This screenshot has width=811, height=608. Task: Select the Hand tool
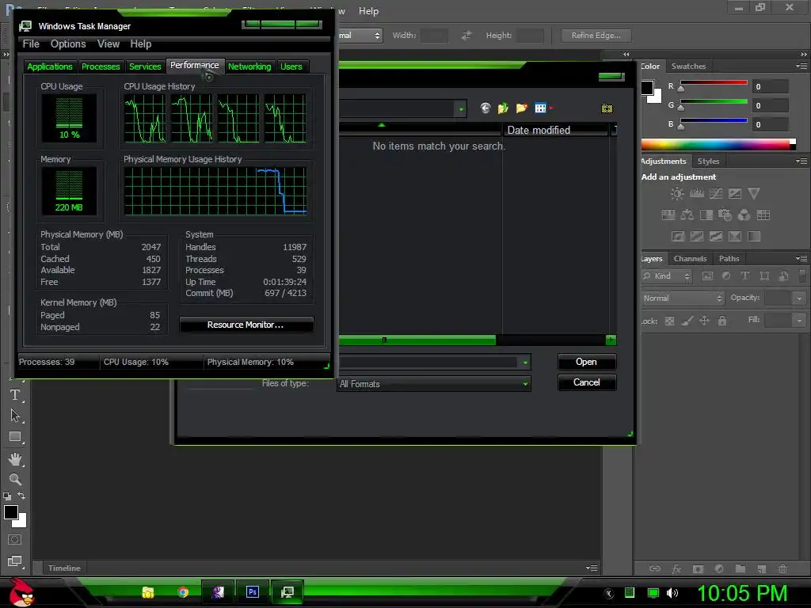[15, 458]
